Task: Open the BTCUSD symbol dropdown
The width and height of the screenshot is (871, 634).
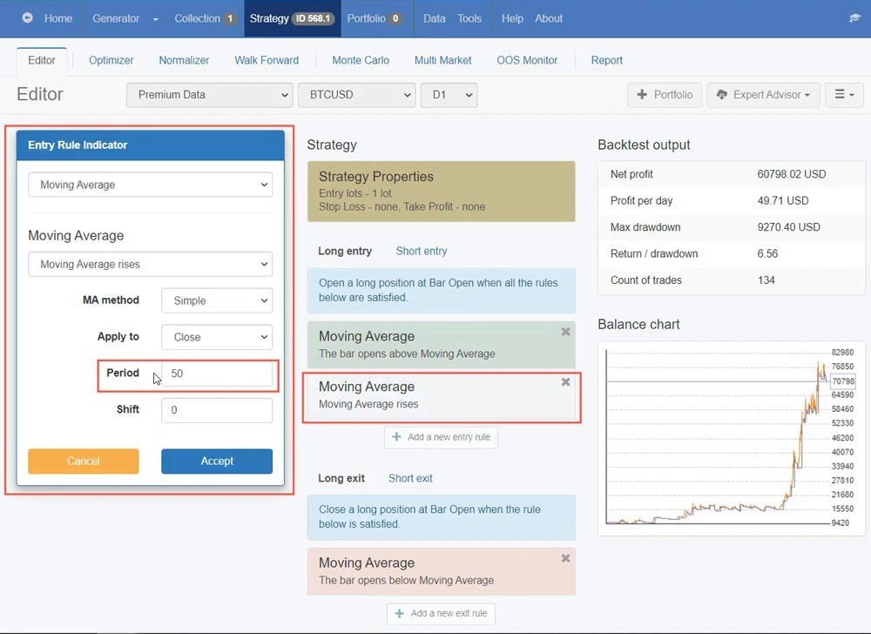Action: click(x=356, y=95)
